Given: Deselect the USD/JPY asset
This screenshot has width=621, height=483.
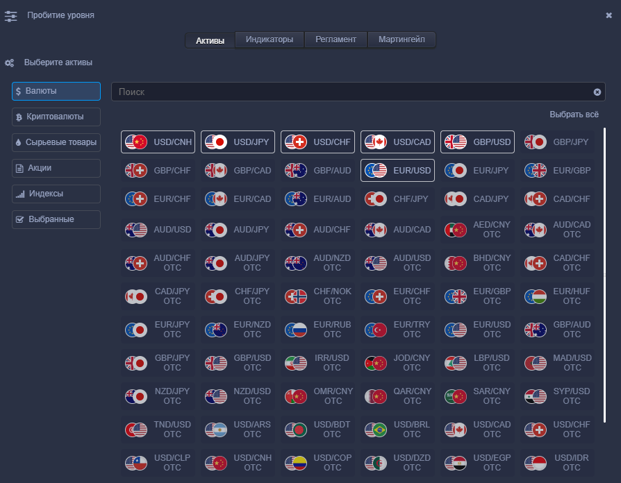Looking at the screenshot, I should coord(238,142).
